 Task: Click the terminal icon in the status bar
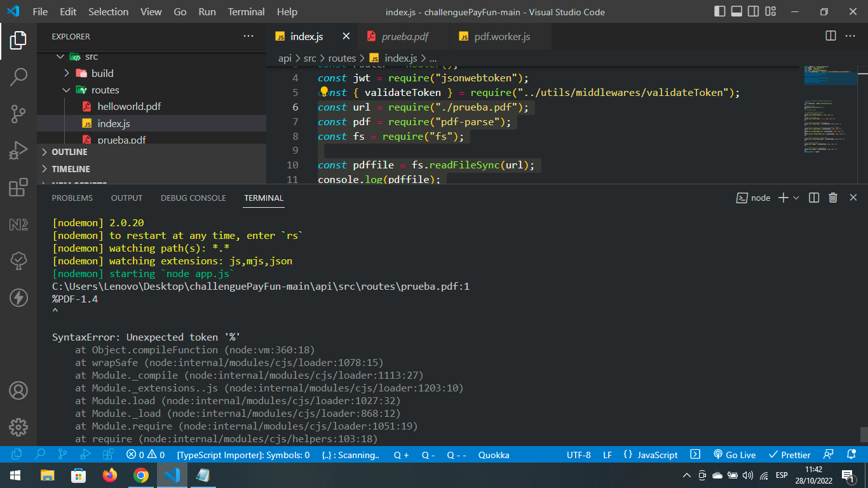coord(695,455)
